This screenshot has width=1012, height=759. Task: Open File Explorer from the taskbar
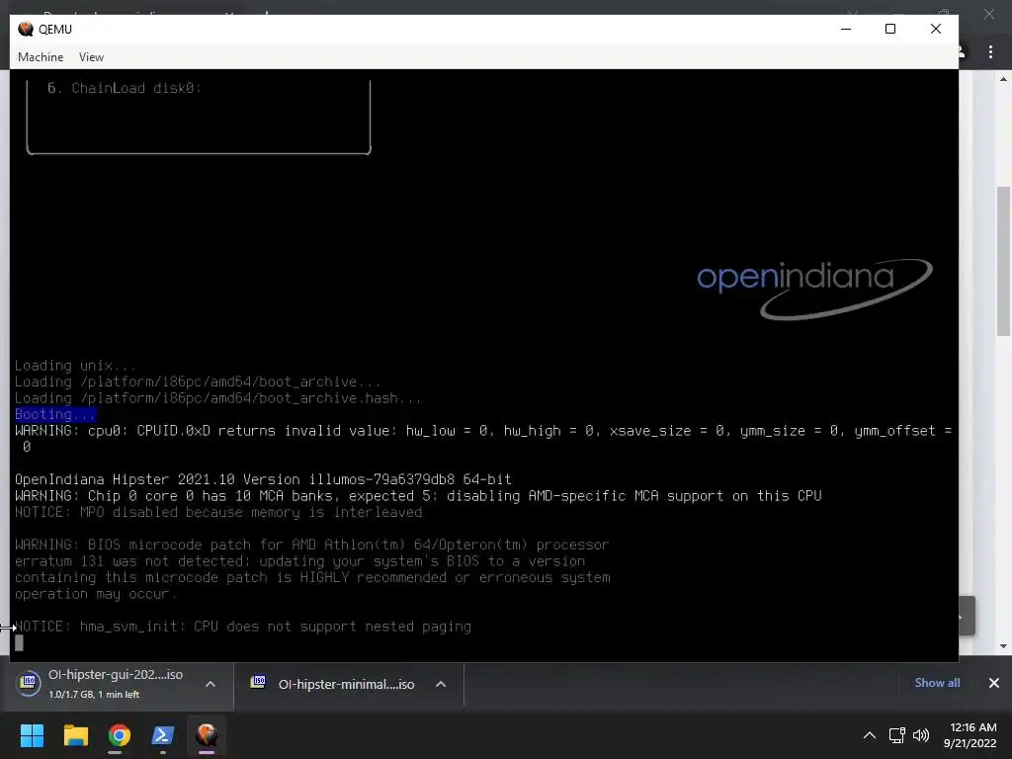pos(75,735)
